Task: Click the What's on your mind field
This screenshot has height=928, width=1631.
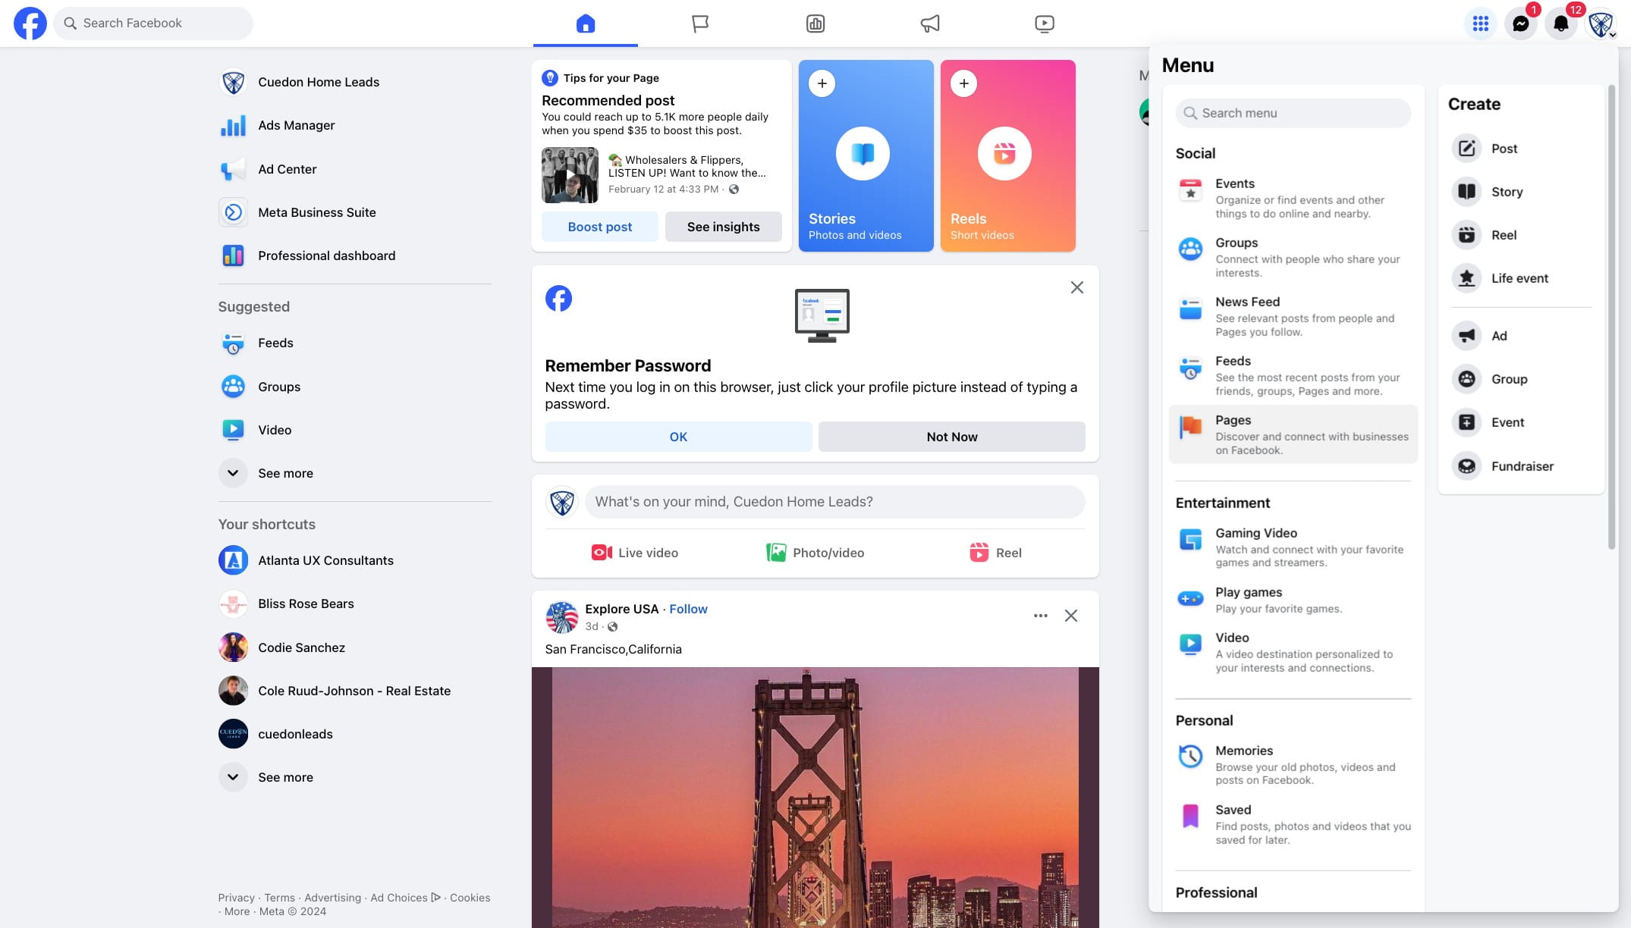Action: coord(834,502)
